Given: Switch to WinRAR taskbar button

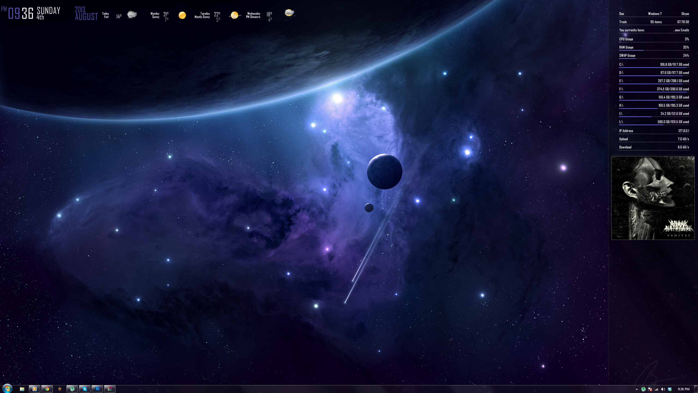Looking at the screenshot, I should tap(110, 389).
